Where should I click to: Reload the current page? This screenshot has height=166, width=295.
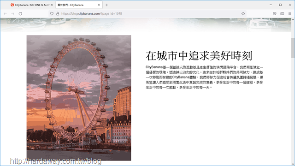[x=20, y=13]
